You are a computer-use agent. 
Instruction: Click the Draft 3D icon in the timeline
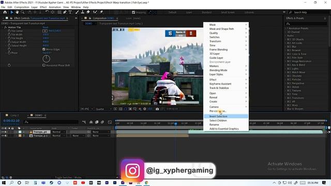pos(91,122)
